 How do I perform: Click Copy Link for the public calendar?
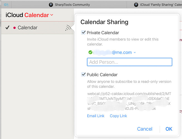coord(118,116)
